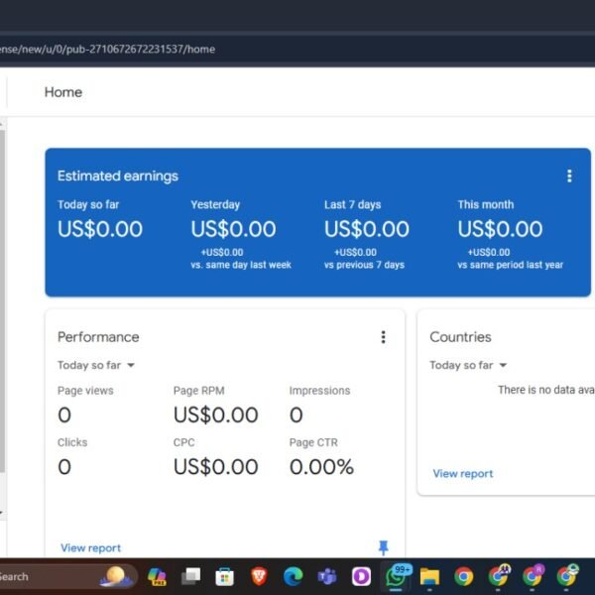Image resolution: width=595 pixels, height=595 pixels.
Task: Click 'vs. same day last week' text
Action: click(x=241, y=265)
